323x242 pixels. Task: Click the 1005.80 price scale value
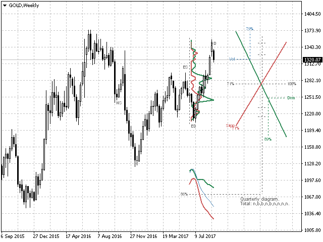pos(312,230)
